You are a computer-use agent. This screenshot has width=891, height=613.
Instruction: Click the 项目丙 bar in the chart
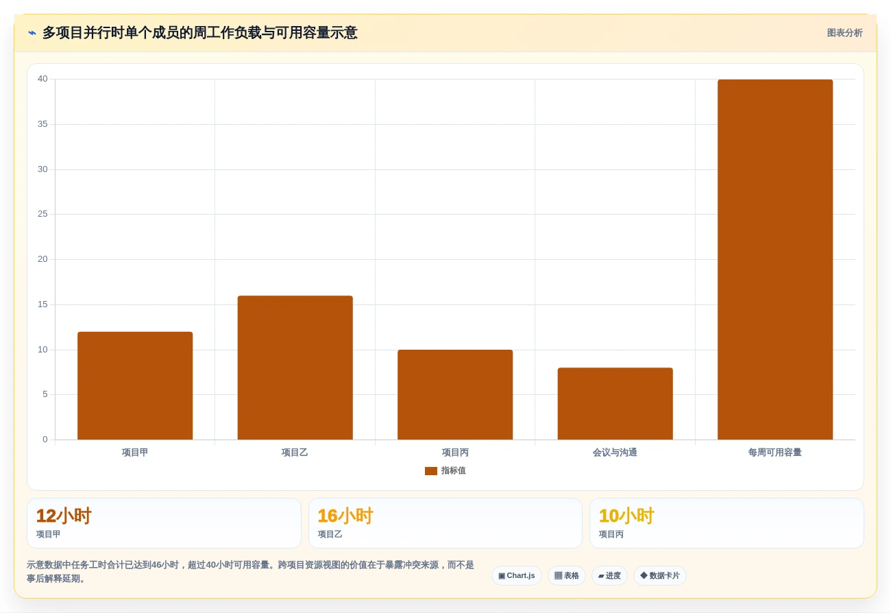click(x=455, y=394)
